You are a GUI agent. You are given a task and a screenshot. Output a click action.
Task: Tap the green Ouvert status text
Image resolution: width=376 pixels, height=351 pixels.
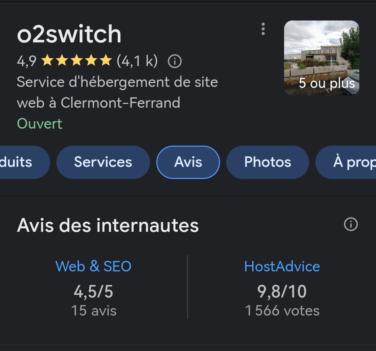pyautogui.click(x=40, y=124)
